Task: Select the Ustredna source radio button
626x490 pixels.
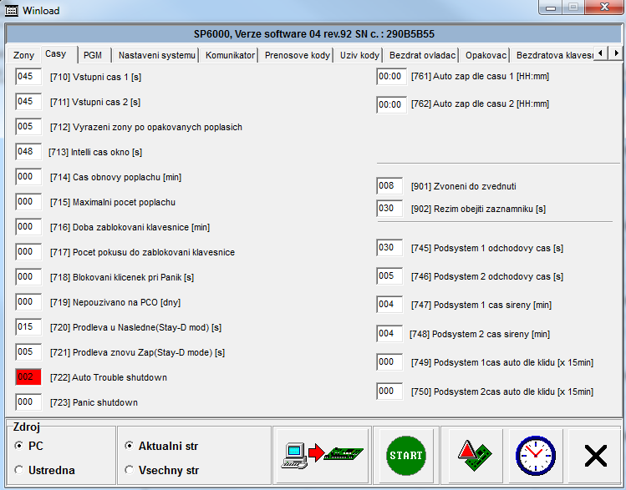Action: [x=19, y=471]
